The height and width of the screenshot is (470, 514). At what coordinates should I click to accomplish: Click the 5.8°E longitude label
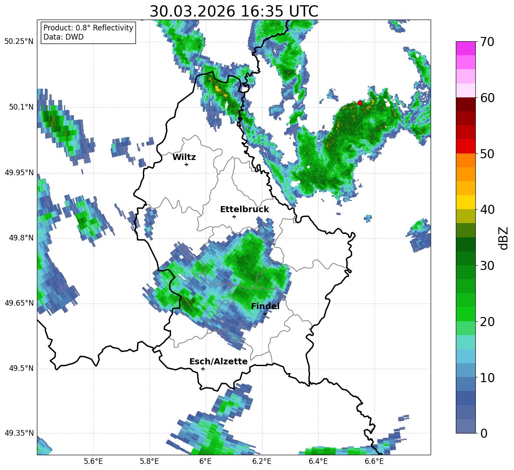149,462
